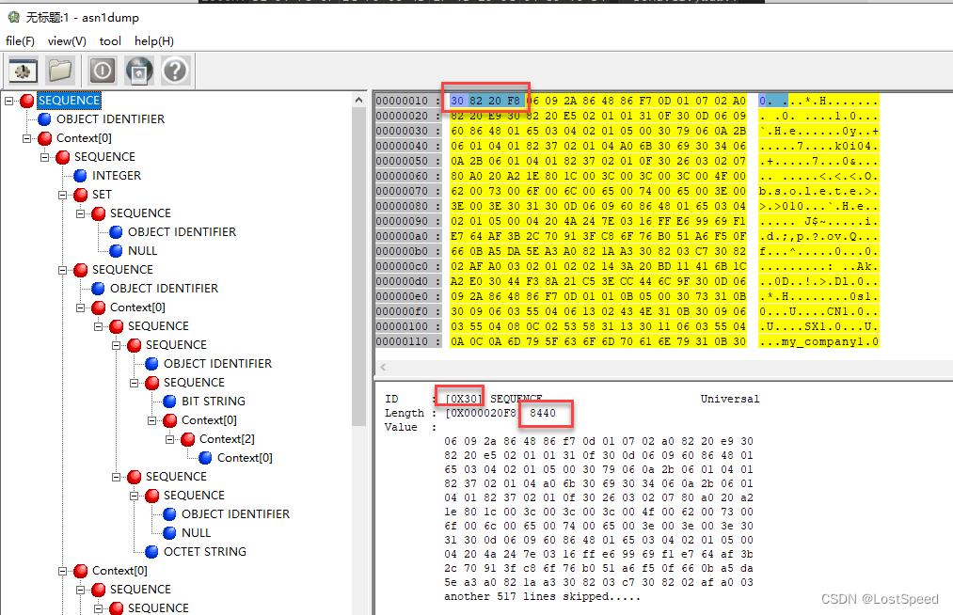Open the settings window toolbar icon
This screenshot has height=615, width=953.
click(x=24, y=71)
